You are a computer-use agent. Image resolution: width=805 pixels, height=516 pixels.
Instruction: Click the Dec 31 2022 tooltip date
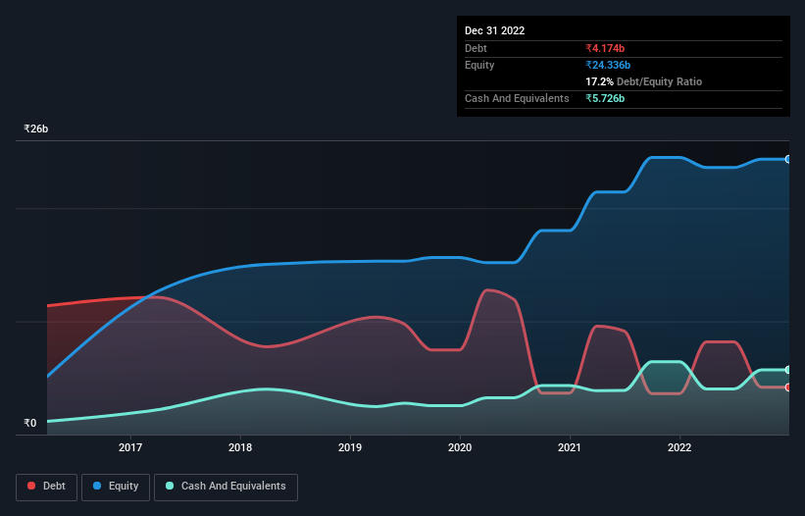pos(494,30)
